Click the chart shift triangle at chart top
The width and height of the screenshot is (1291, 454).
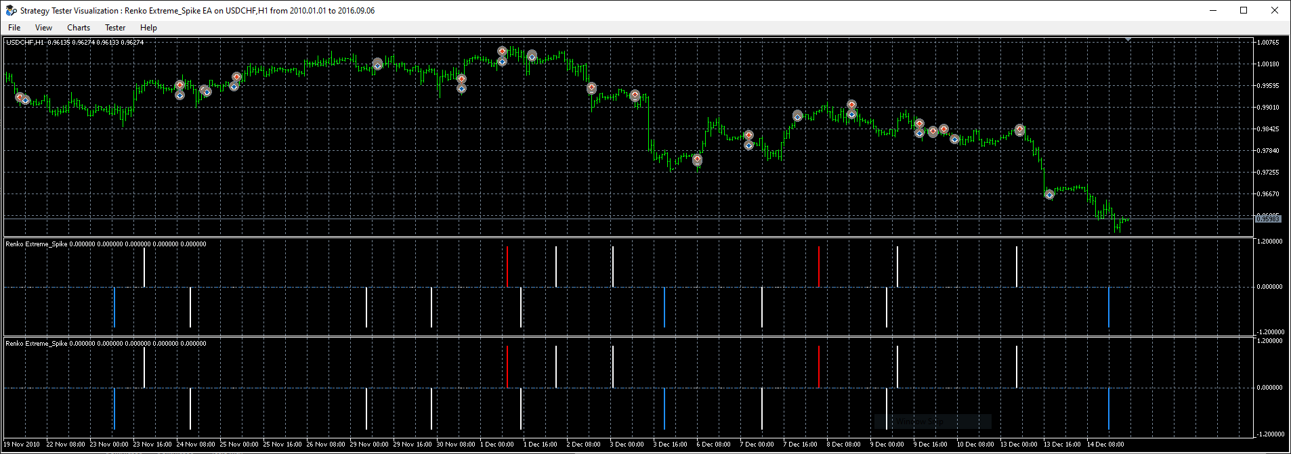pos(1128,40)
